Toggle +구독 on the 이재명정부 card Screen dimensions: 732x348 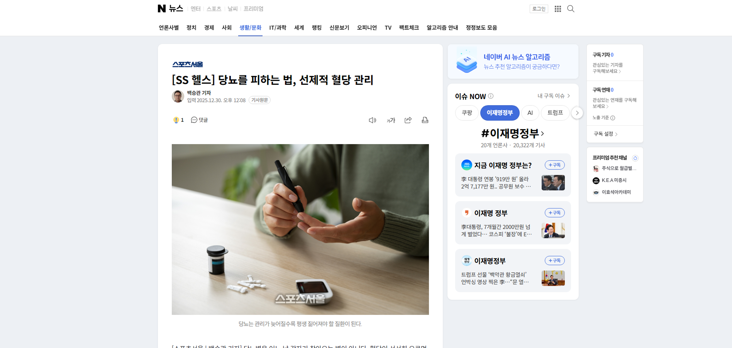tap(554, 261)
